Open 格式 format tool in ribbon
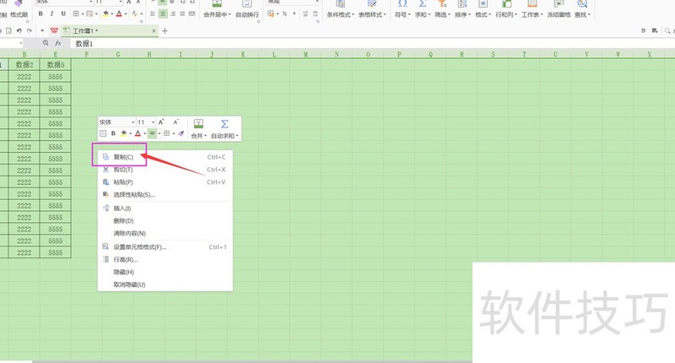675x363 pixels. click(x=483, y=9)
